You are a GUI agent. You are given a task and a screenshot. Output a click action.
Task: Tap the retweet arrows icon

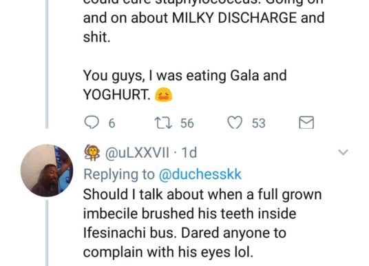click(x=163, y=123)
